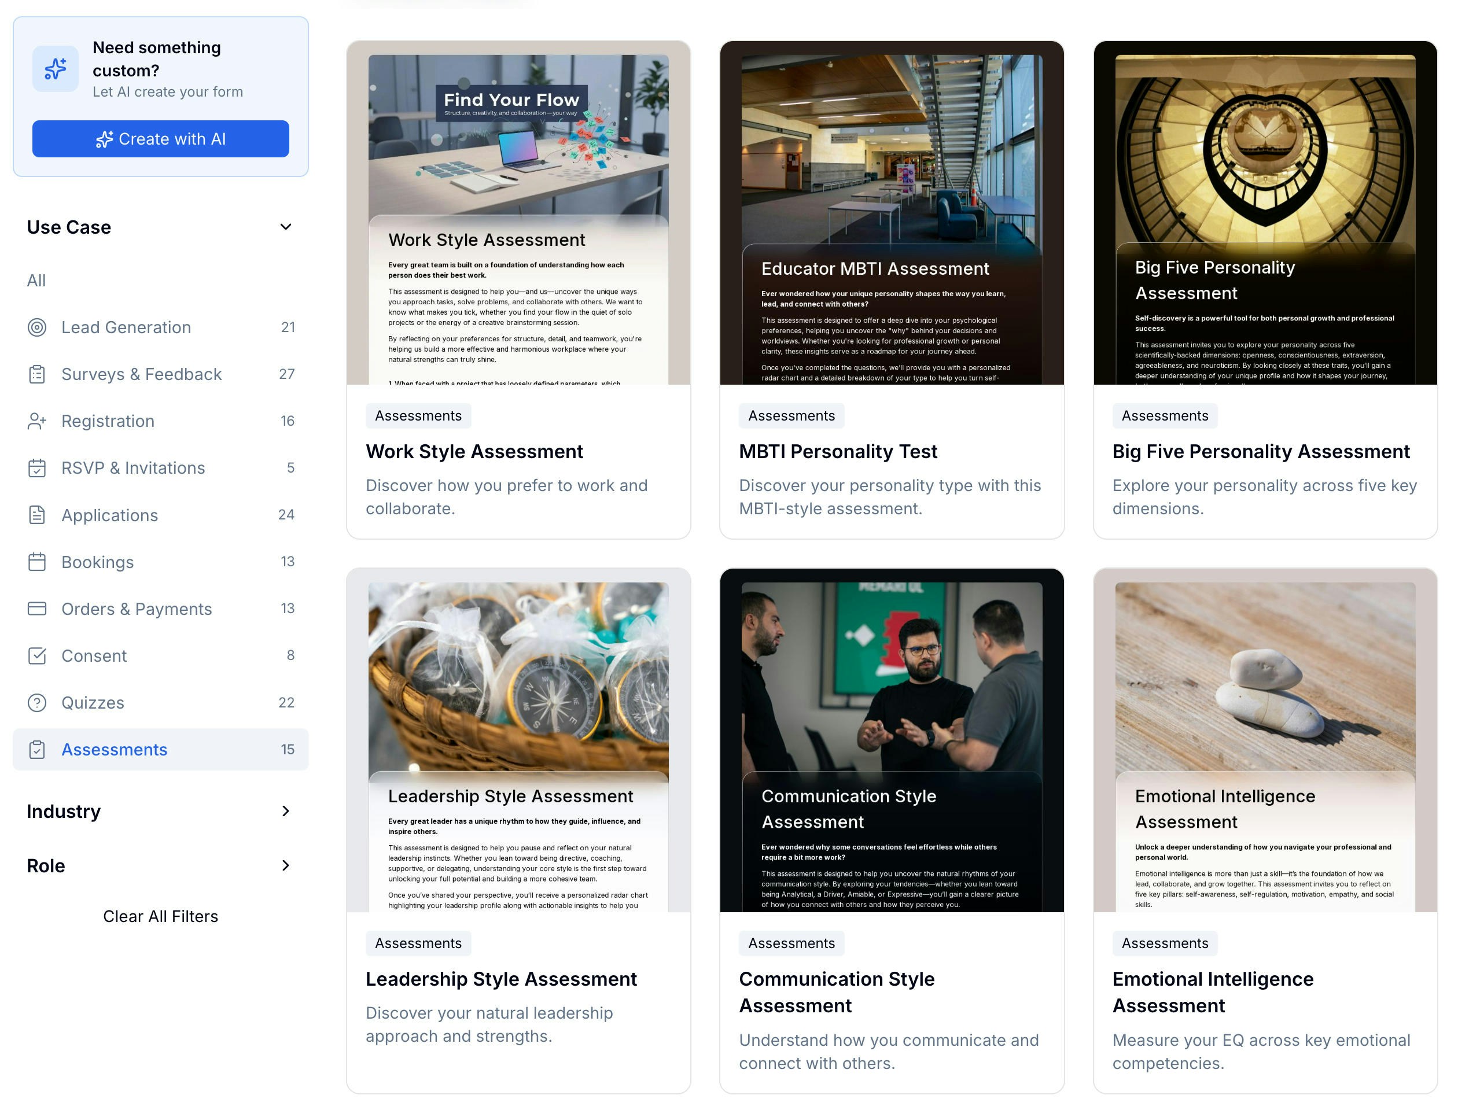Click the Quizzes question mark icon

(x=37, y=703)
